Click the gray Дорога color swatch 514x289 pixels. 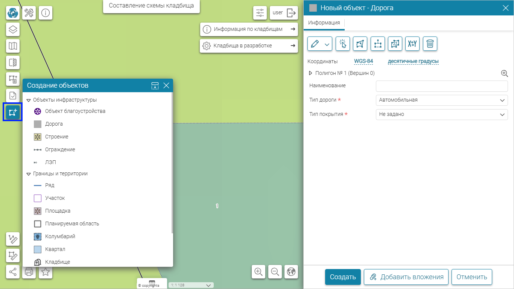(x=313, y=8)
